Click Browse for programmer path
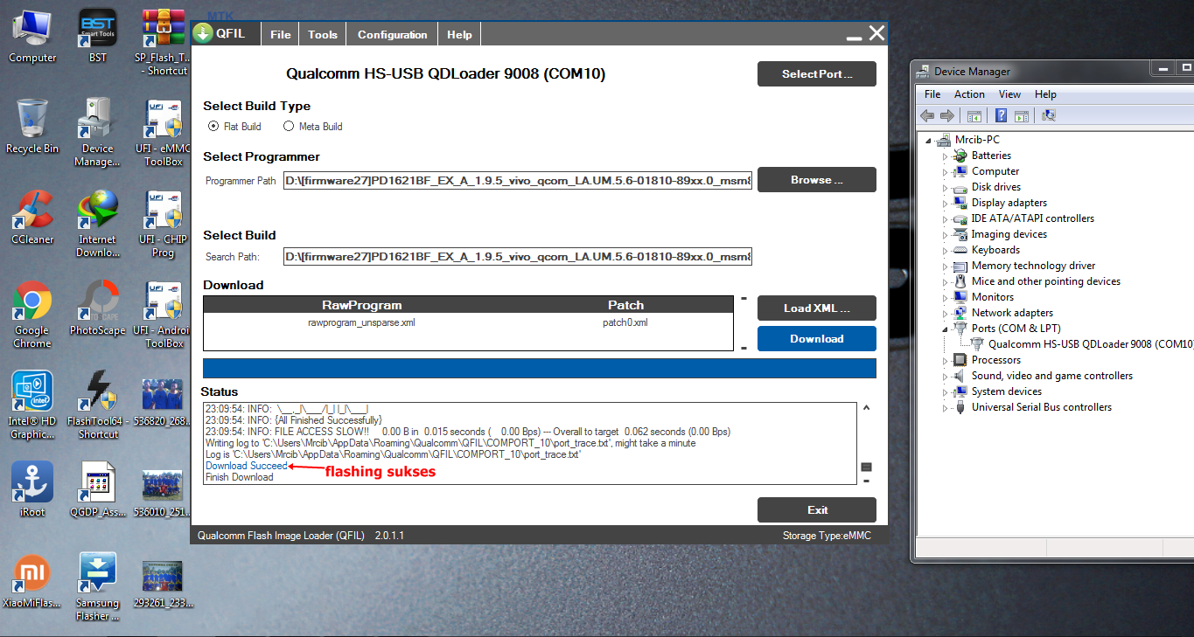The image size is (1194, 637). [x=817, y=180]
